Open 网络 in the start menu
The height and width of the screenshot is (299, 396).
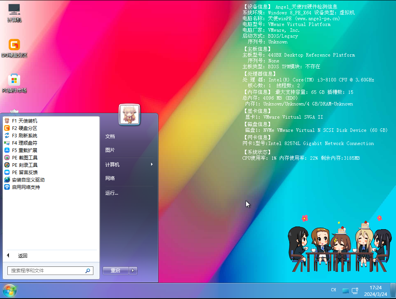(110, 178)
